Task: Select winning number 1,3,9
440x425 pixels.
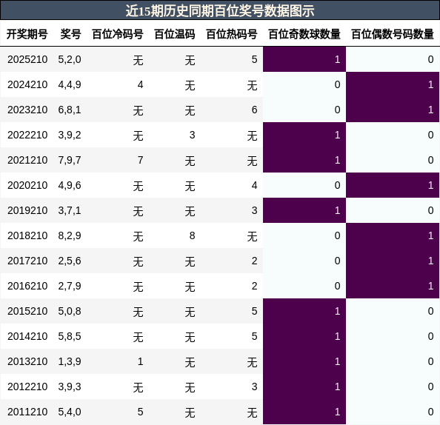Action: click(x=70, y=361)
